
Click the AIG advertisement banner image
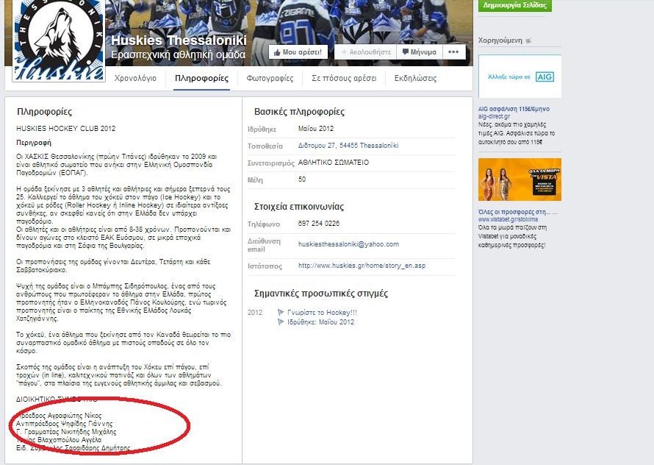coord(520,77)
